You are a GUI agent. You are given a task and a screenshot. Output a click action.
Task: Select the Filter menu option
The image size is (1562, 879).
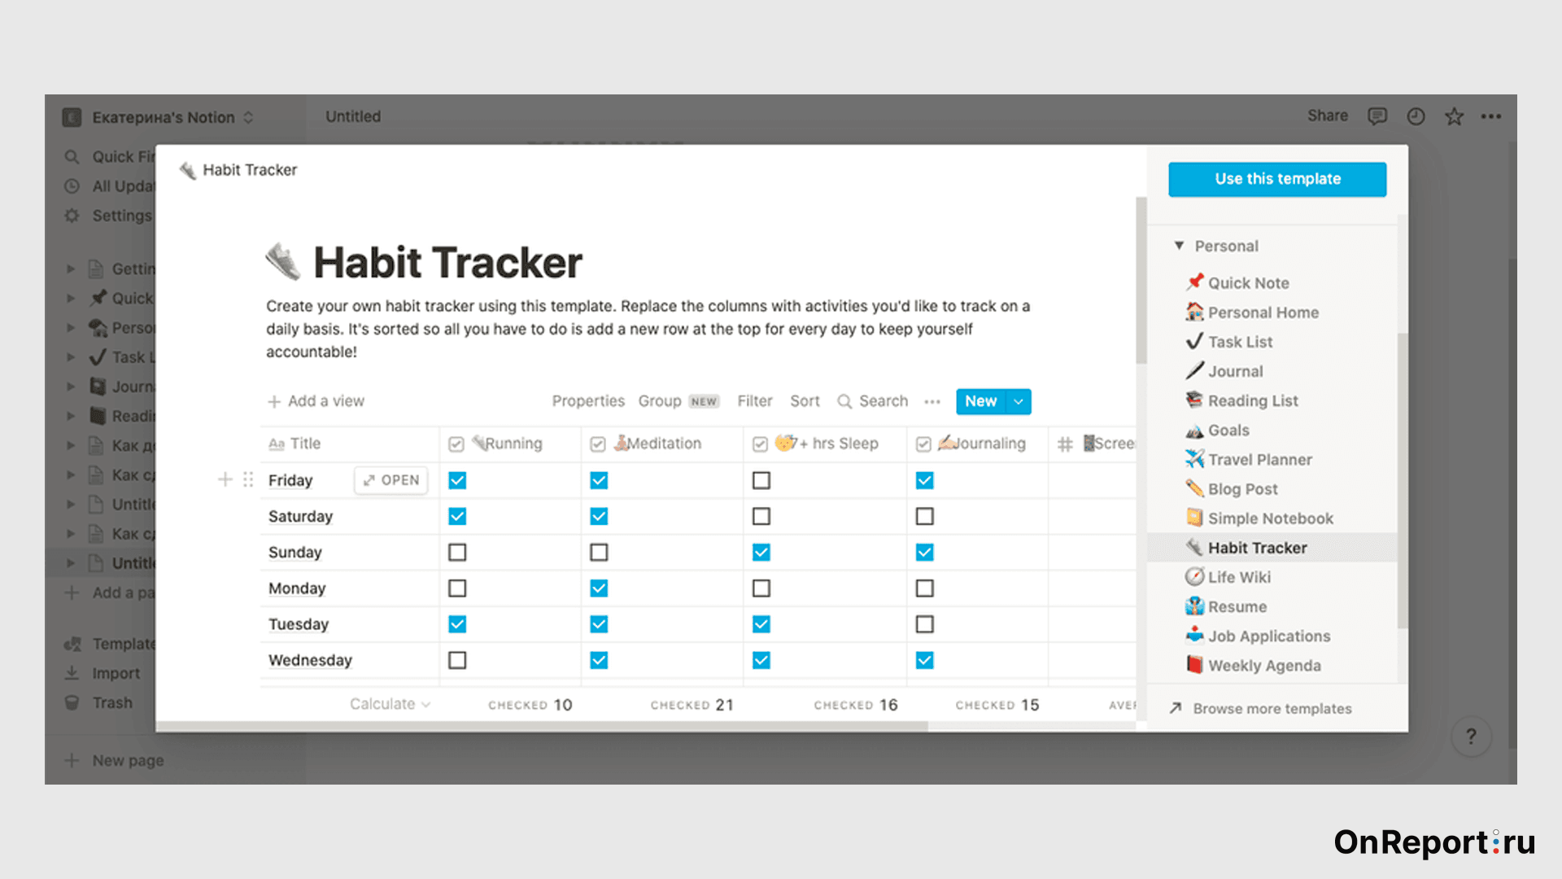point(753,400)
